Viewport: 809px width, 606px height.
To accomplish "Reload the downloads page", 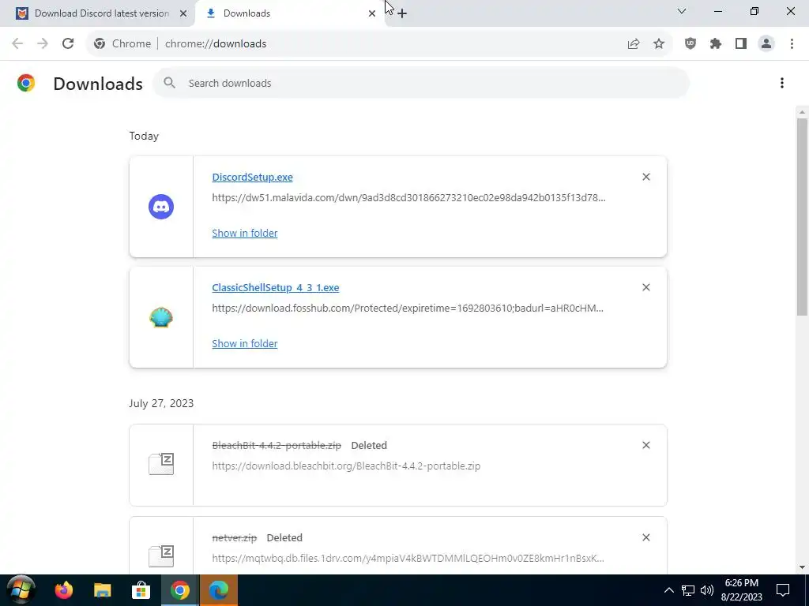I will click(x=68, y=44).
